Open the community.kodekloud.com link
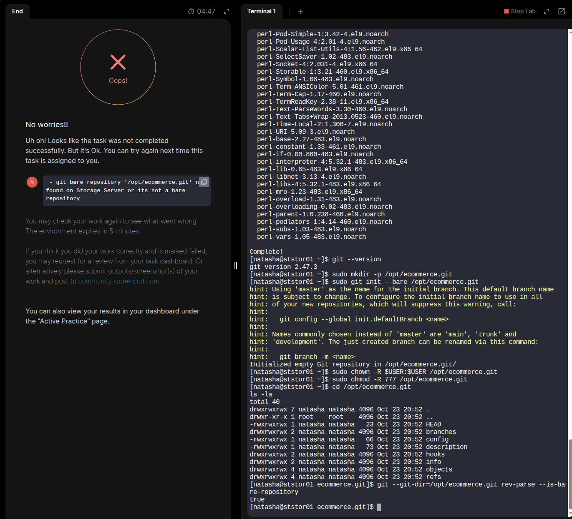Viewport: 572px width, 519px height. click(119, 281)
